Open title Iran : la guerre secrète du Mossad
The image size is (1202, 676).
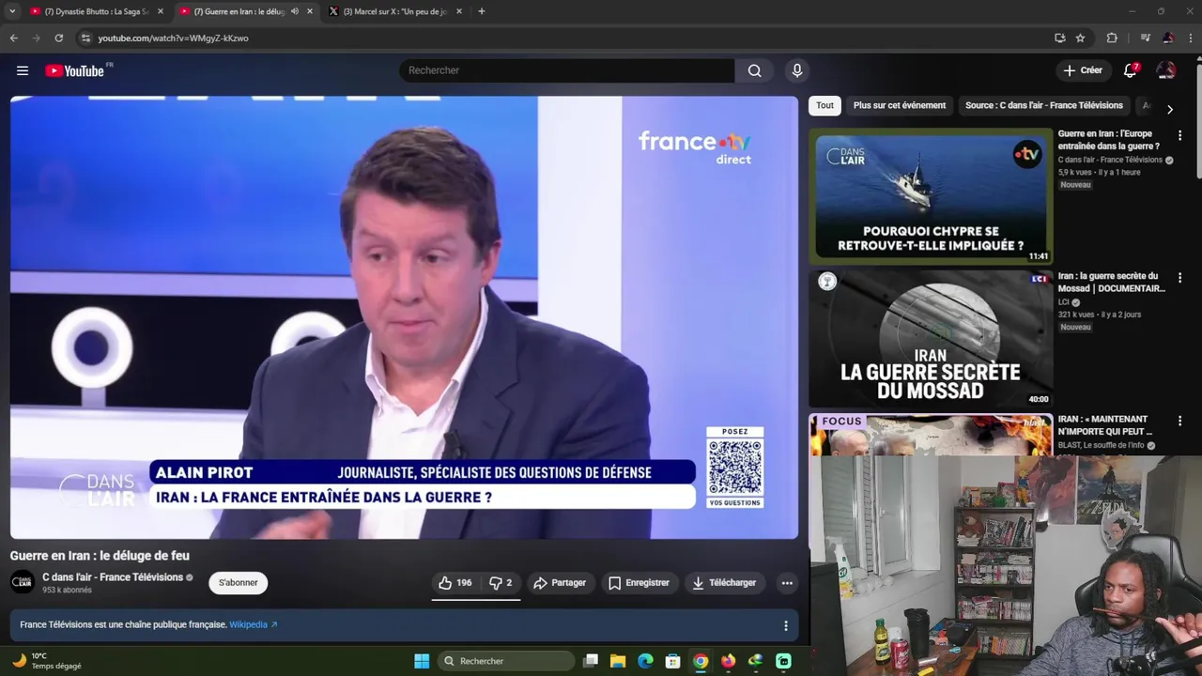1111,283
